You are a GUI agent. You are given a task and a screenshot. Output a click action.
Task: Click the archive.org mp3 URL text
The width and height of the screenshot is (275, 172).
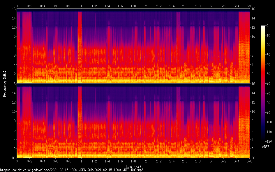coord(72,170)
